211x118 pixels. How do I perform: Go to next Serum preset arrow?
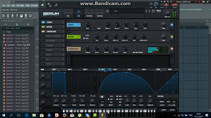coord(149,11)
